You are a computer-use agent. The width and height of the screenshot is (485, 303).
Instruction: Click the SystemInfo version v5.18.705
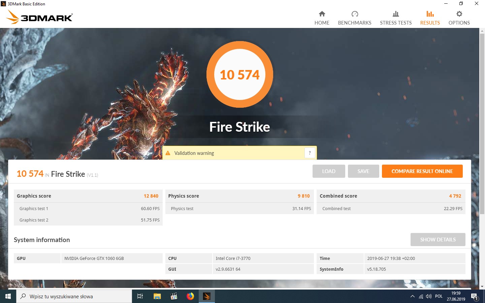[377, 269]
